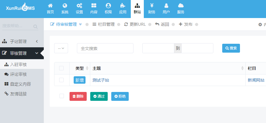Click the 栏目管理 list icon
The image size is (266, 123).
[94, 25]
